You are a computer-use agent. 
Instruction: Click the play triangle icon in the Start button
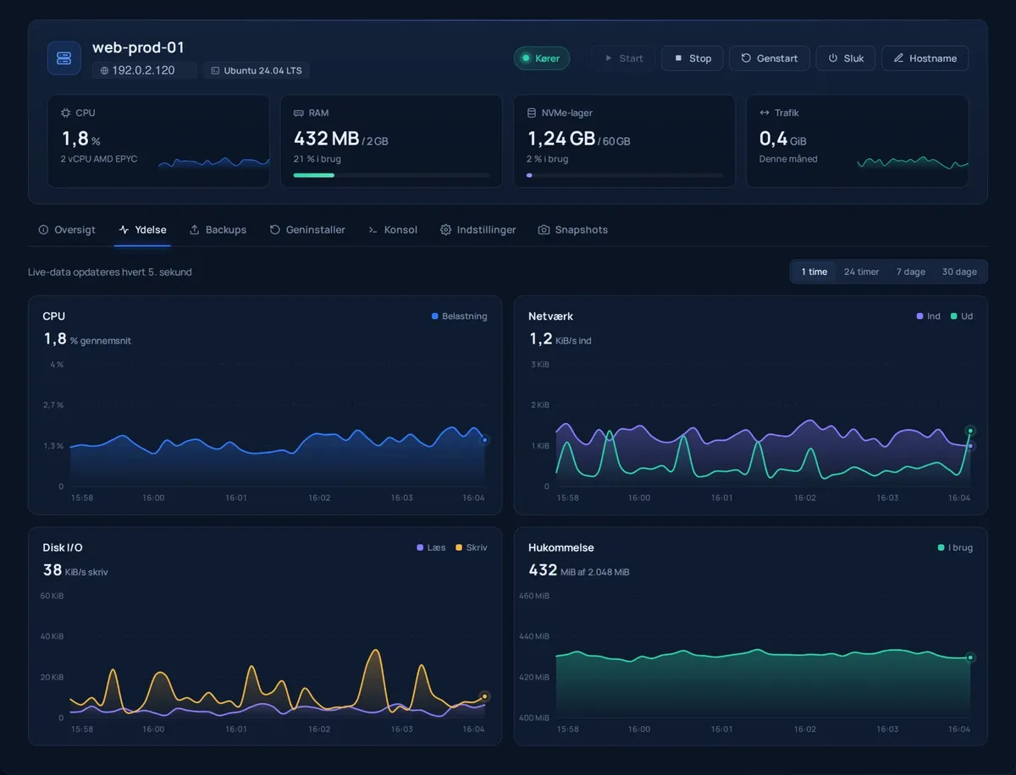[x=609, y=58]
